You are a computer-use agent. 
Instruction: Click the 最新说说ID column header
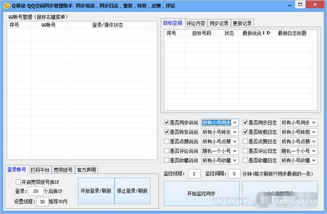point(257,33)
